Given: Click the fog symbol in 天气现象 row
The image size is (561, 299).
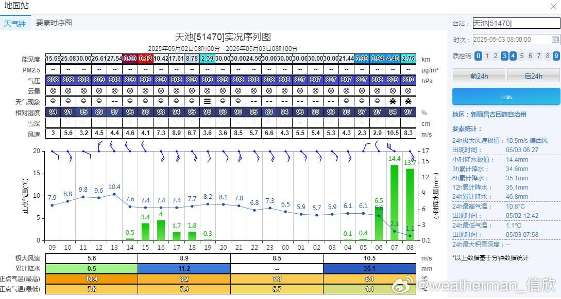Looking at the screenshot, I should [207, 101].
